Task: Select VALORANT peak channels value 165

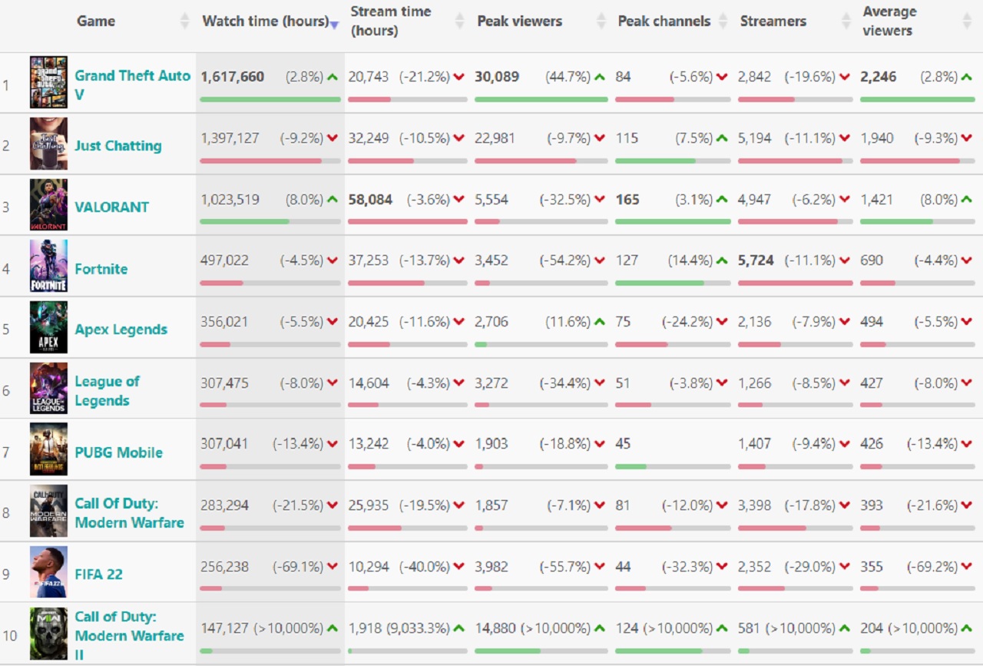Action: pyautogui.click(x=627, y=200)
